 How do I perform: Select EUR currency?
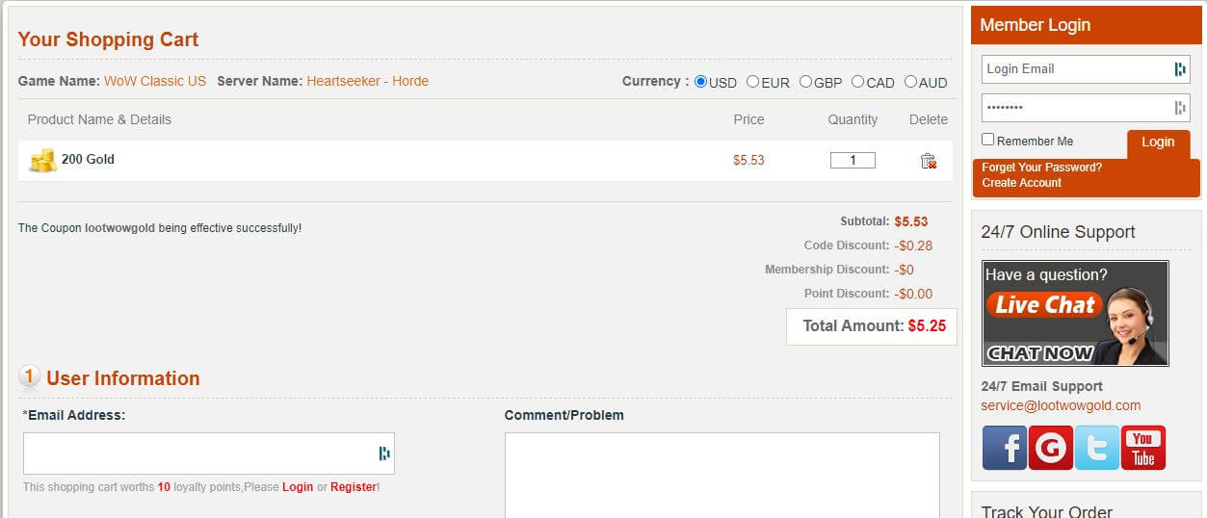(x=752, y=82)
